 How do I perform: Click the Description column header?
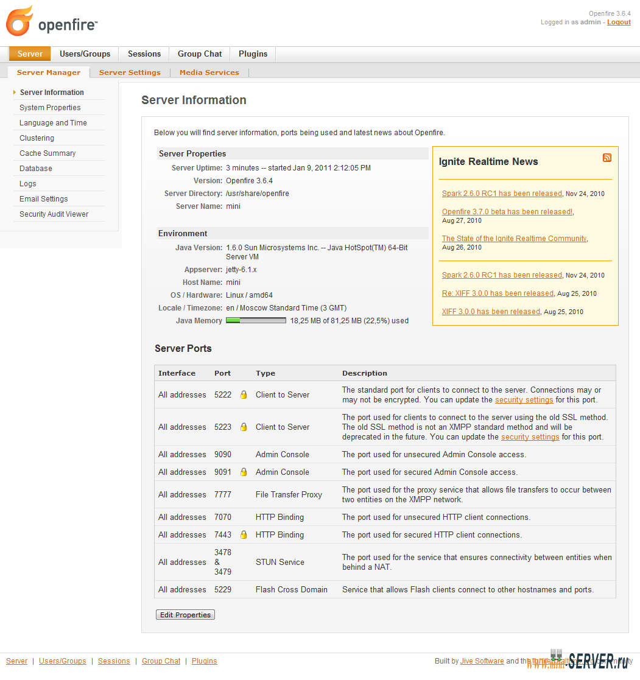click(365, 373)
